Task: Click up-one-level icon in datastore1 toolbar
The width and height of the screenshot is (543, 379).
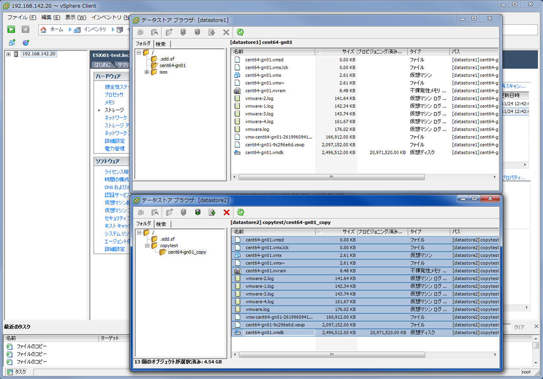Action: click(154, 32)
